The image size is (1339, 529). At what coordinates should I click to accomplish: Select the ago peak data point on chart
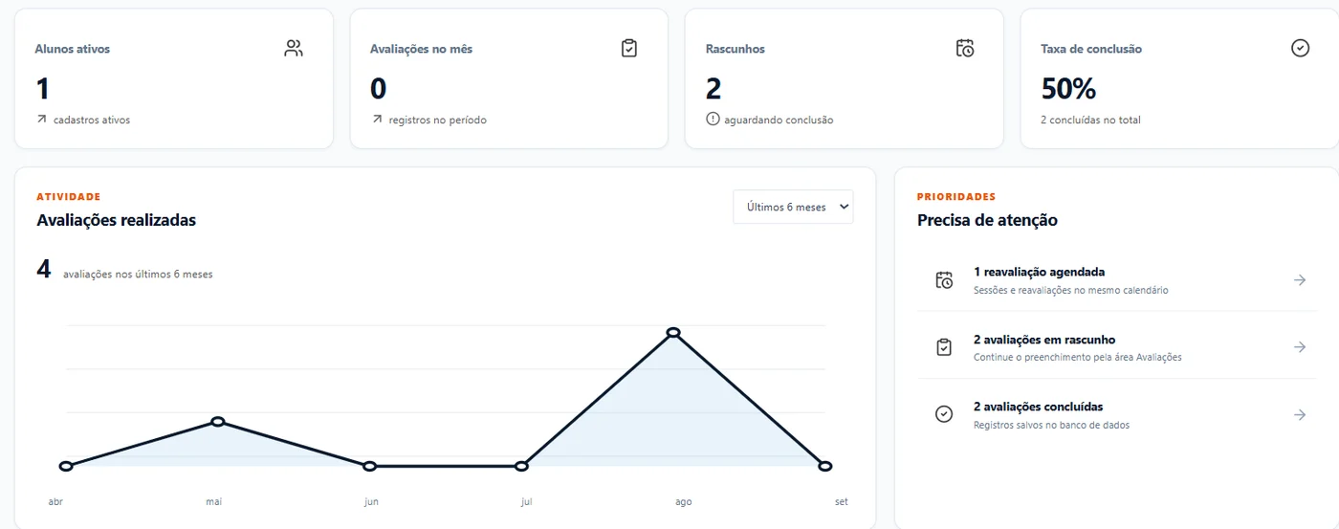point(673,332)
